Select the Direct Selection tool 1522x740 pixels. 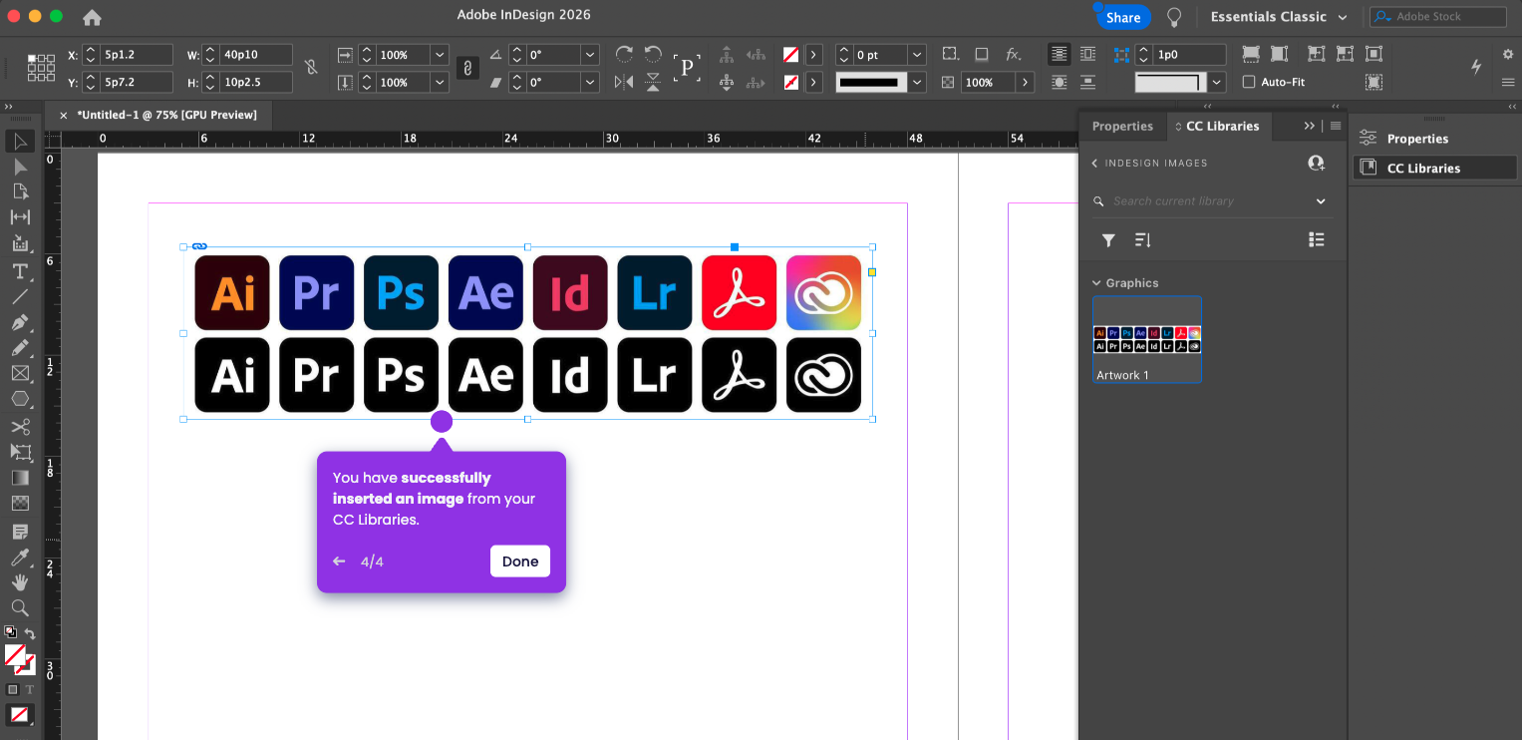(x=20, y=167)
